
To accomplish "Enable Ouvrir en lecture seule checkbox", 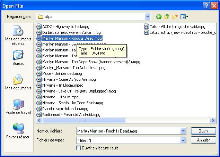I will pyautogui.click(x=78, y=148).
